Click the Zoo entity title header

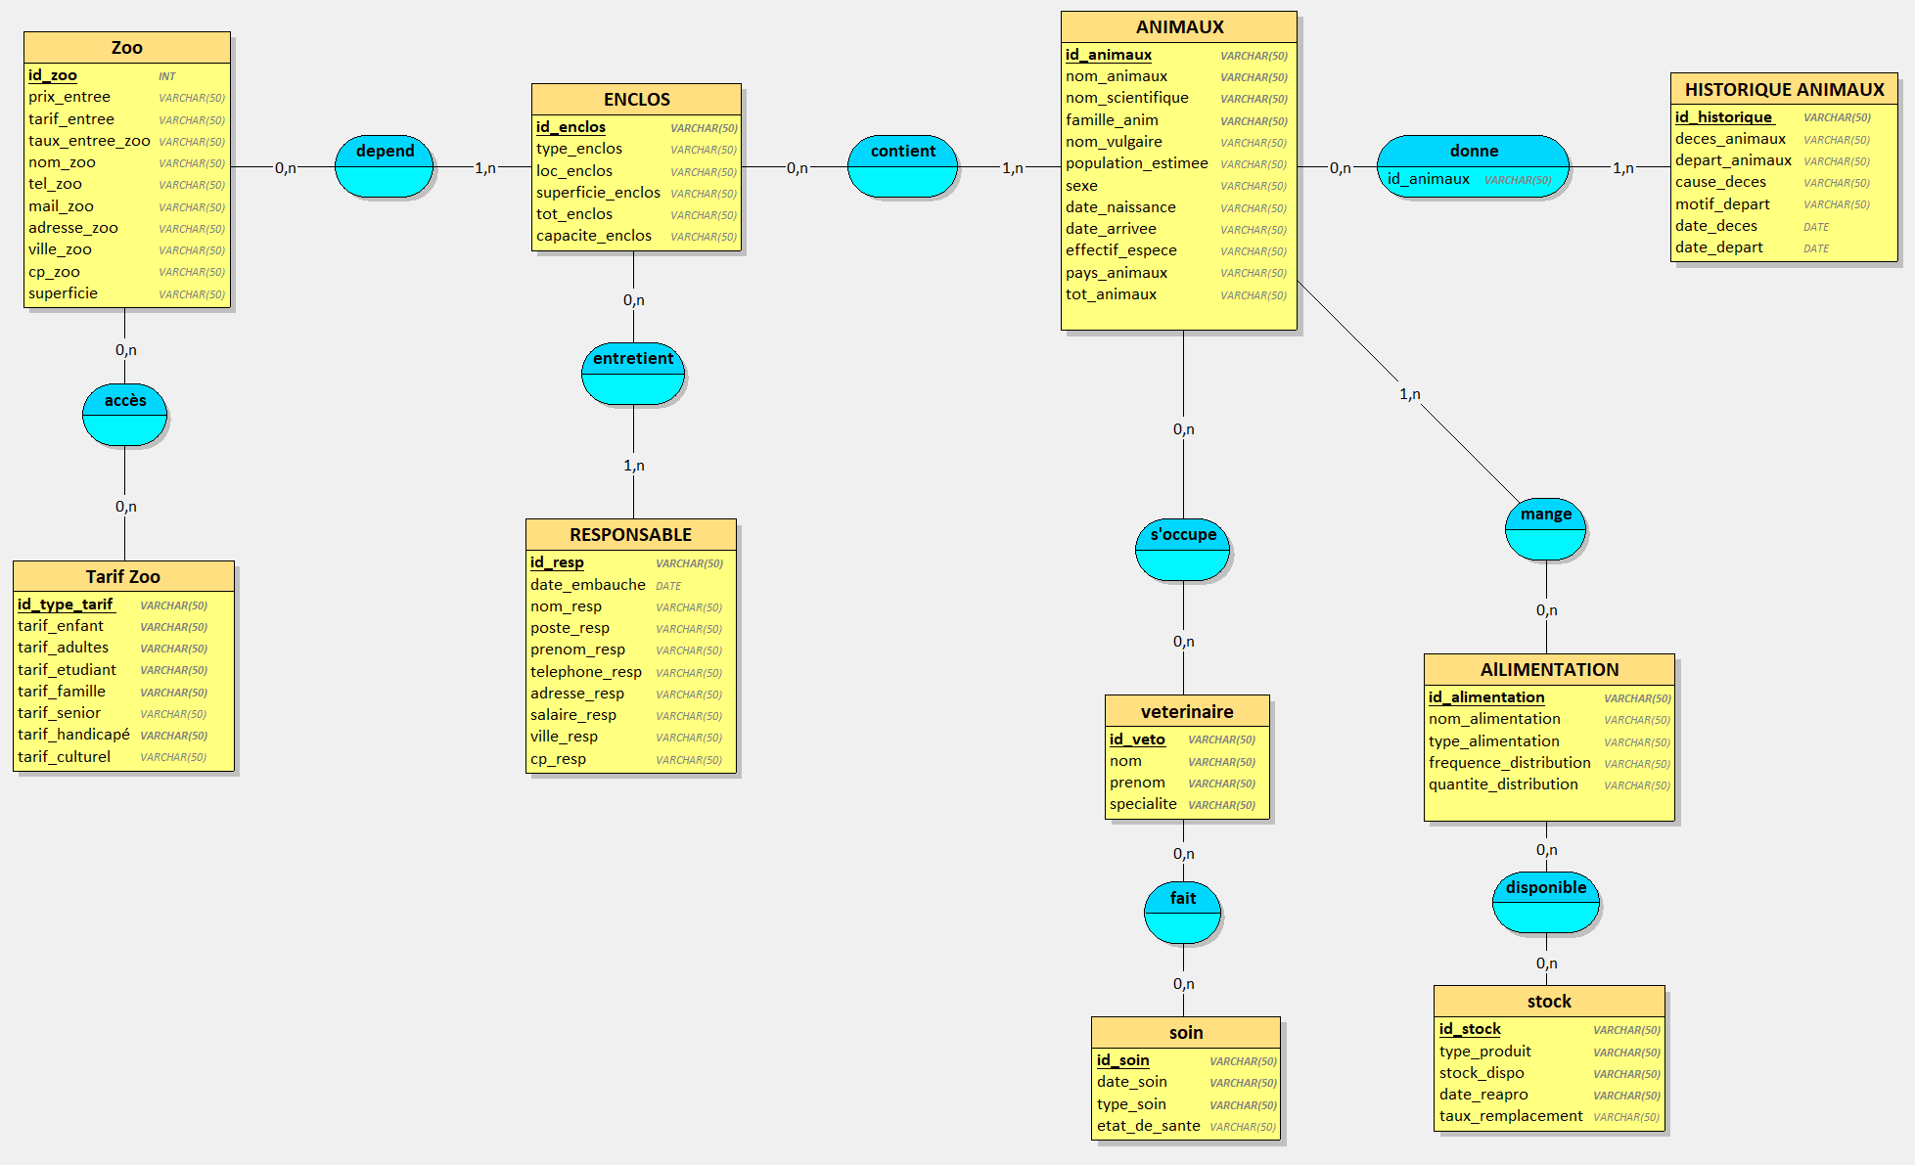tap(127, 48)
